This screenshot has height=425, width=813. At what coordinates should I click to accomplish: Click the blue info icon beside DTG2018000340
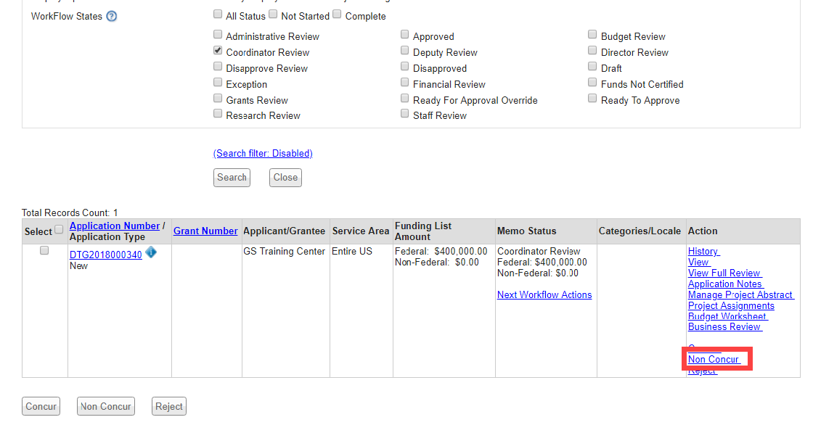pyautogui.click(x=151, y=252)
